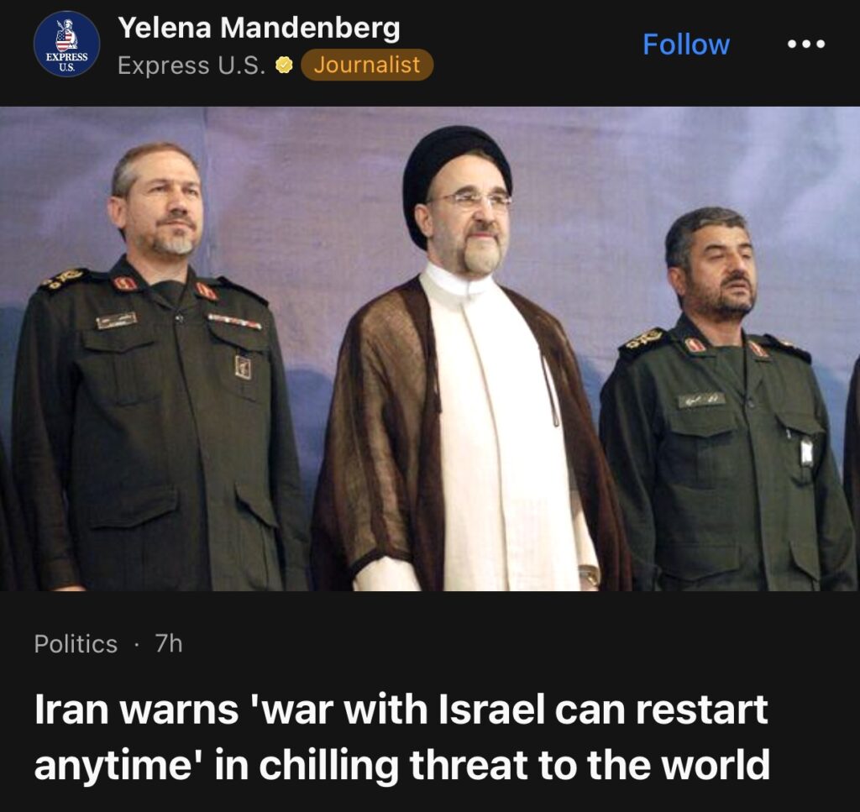This screenshot has height=812, width=860.
Task: Open the Express U.S. logo avatar
Action: pyautogui.click(x=66, y=45)
